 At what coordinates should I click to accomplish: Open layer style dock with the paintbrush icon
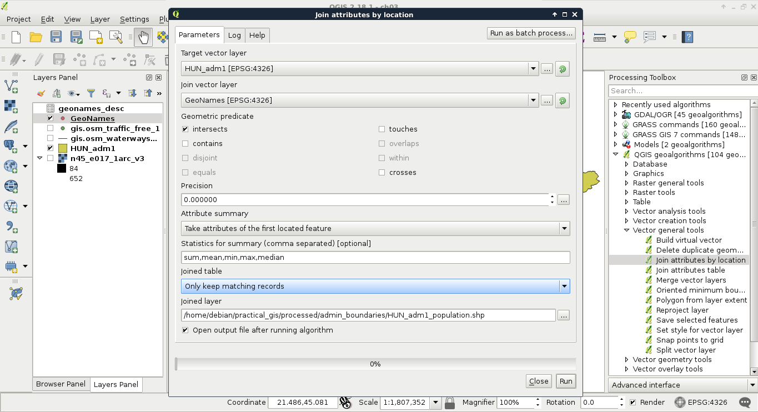tap(41, 93)
